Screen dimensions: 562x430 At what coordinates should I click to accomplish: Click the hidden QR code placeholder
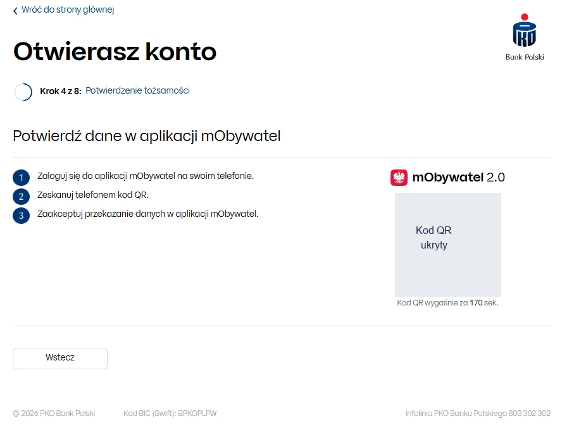click(x=448, y=245)
